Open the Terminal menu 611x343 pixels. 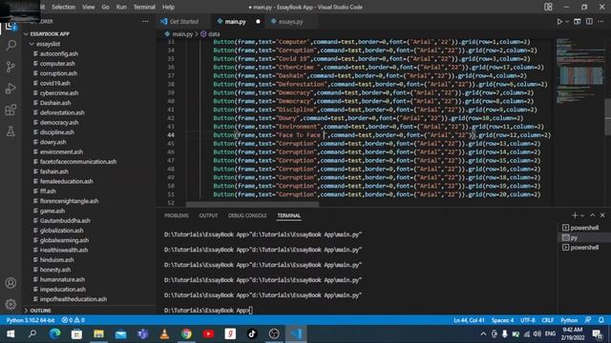(x=144, y=7)
